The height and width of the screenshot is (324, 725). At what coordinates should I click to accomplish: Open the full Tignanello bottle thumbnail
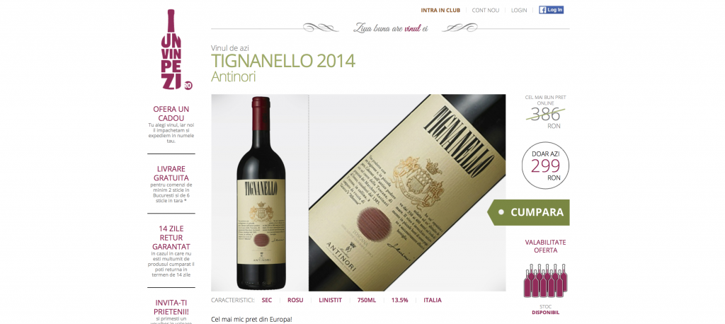pos(260,192)
